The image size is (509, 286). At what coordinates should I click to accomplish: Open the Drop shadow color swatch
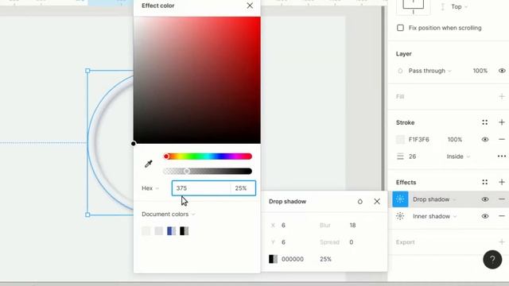click(x=273, y=259)
